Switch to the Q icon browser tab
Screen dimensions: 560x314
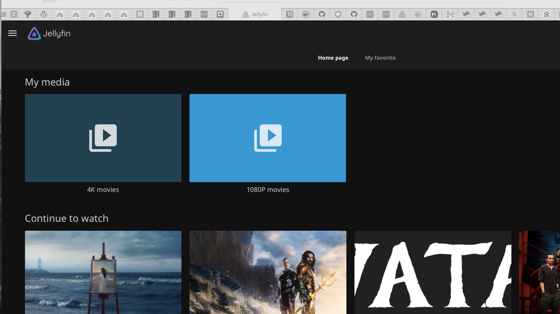(x=220, y=14)
